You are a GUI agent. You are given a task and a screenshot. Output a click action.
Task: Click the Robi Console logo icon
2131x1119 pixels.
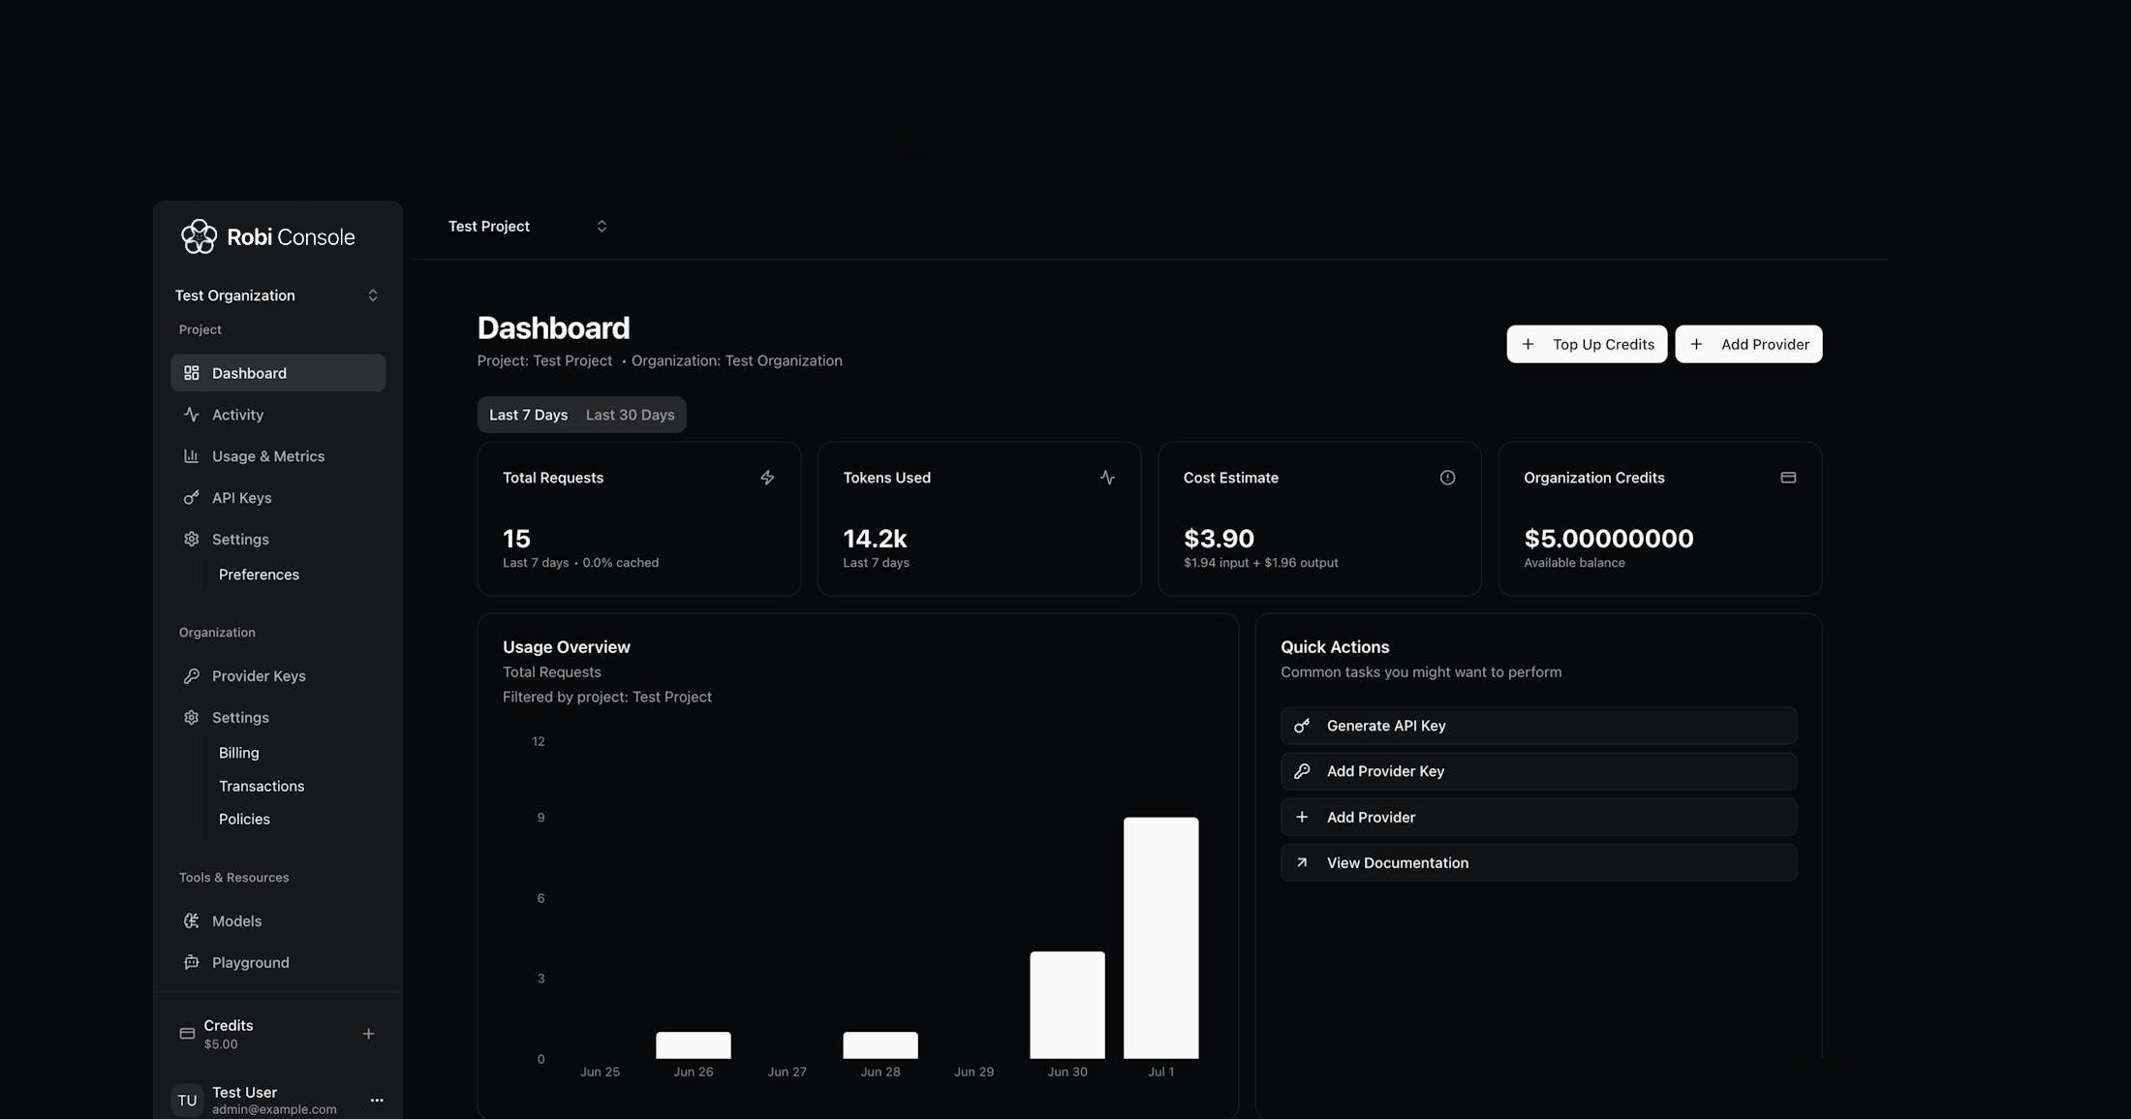pyautogui.click(x=199, y=236)
